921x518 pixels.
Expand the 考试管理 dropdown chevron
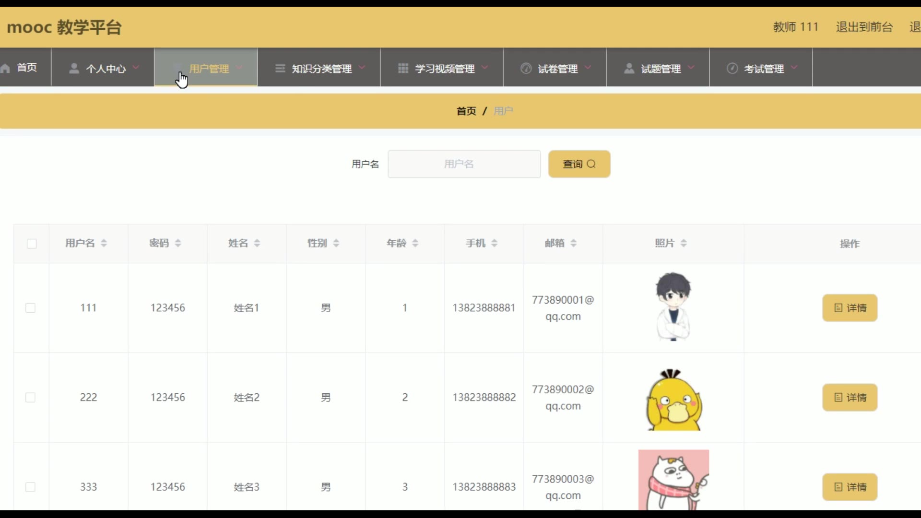794,67
